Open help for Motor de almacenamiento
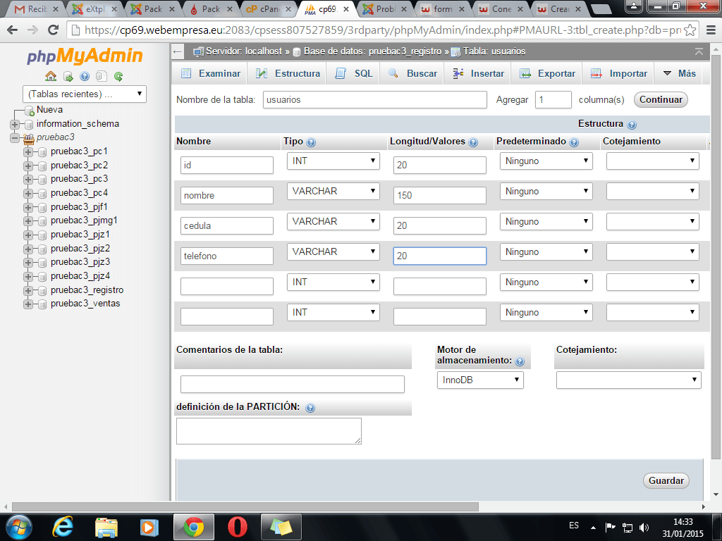Viewport: 722px width, 541px height. (x=520, y=361)
